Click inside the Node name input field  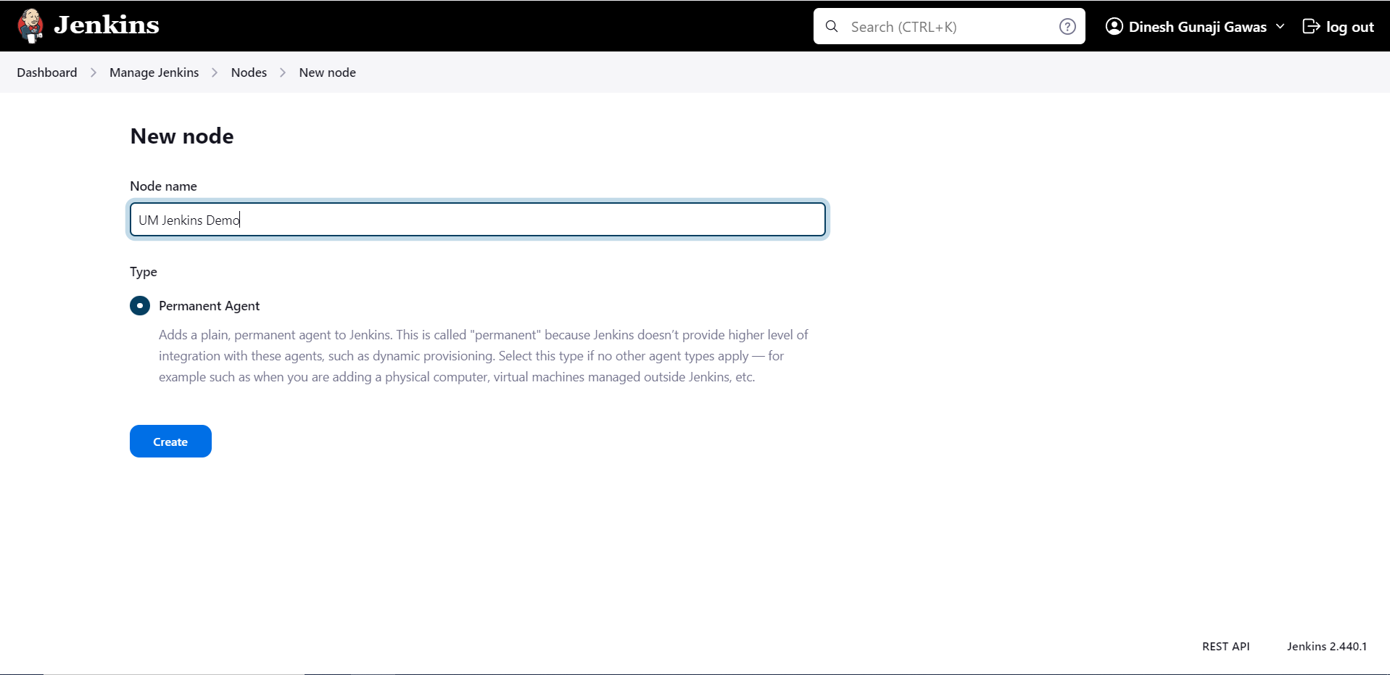(478, 220)
